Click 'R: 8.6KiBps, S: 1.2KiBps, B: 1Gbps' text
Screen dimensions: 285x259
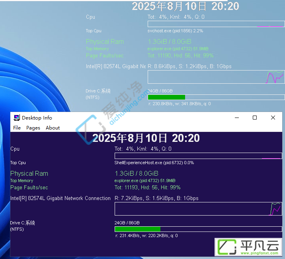(189, 66)
